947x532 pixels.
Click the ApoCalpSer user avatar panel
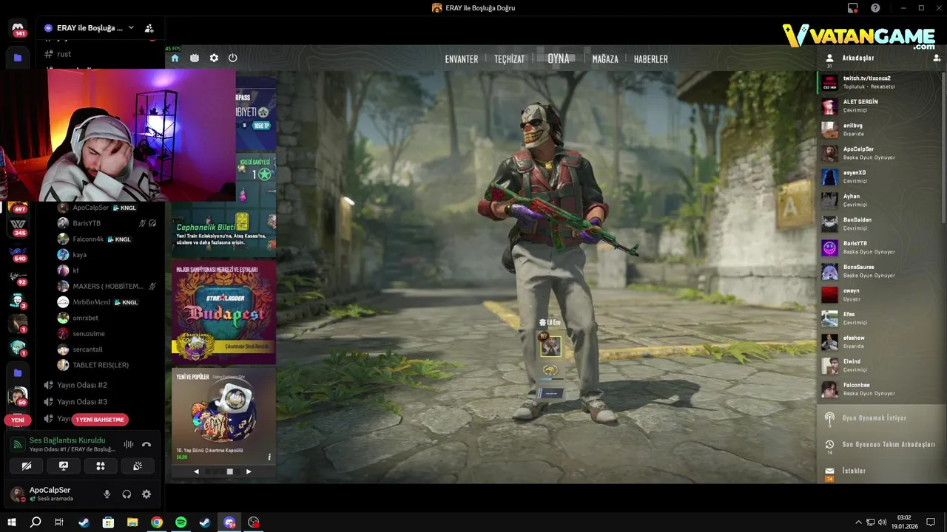tap(52, 494)
